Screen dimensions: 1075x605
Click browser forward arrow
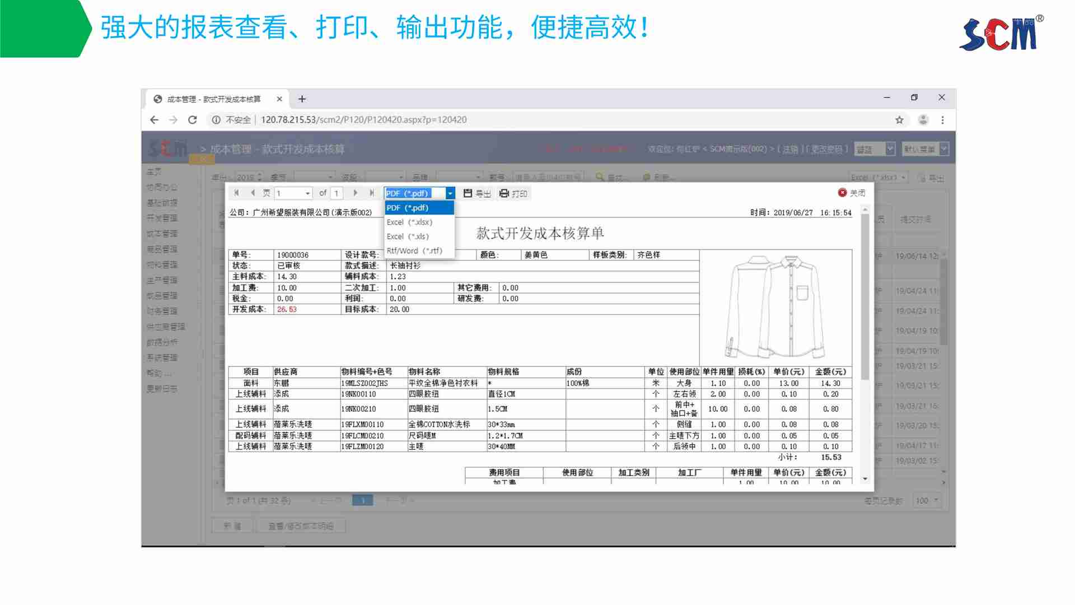coord(174,120)
